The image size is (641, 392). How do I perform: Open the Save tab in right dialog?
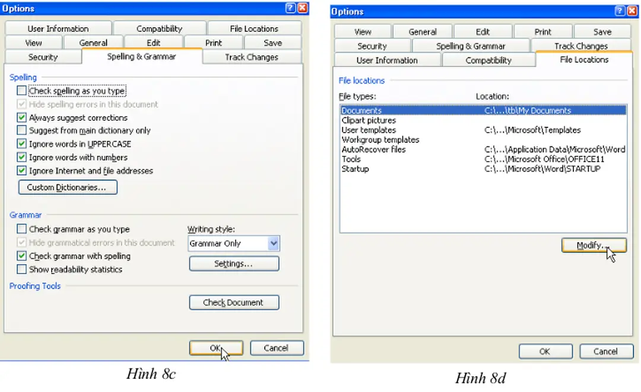(x=602, y=32)
